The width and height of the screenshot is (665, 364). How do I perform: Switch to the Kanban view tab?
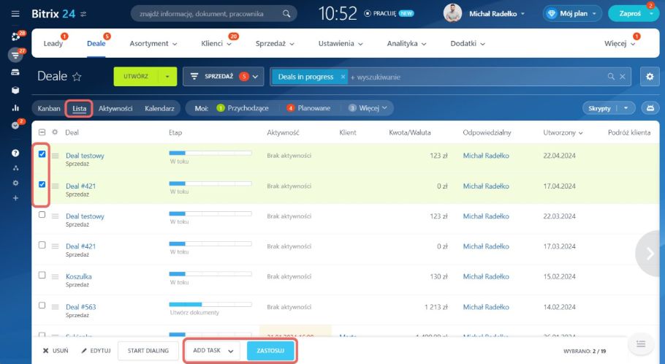49,108
